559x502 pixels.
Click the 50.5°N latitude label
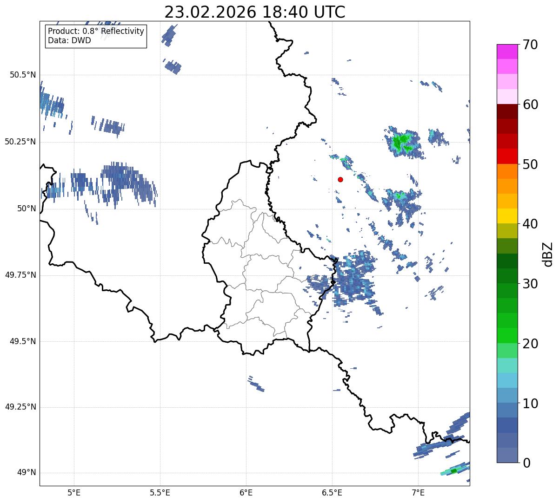point(23,75)
